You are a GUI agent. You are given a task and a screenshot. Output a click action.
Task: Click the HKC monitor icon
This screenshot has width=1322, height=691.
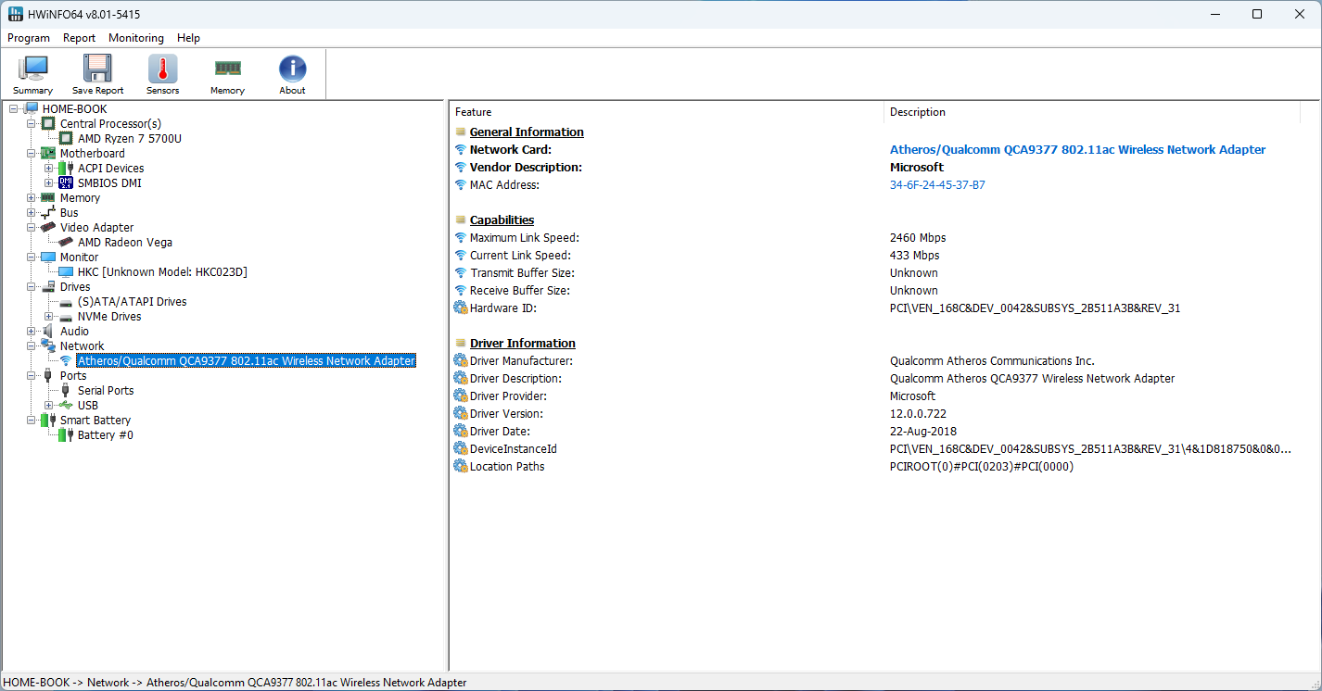66,272
